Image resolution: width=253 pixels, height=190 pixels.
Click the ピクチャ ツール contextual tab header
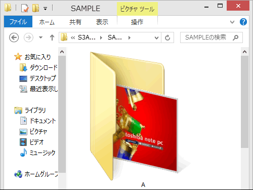point(137,9)
